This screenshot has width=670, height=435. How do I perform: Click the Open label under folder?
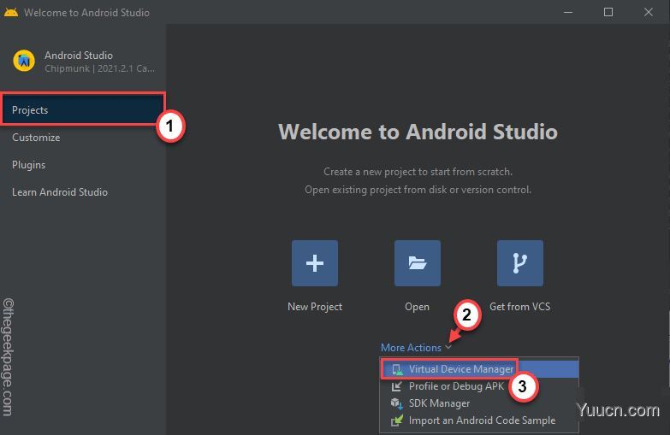(417, 307)
